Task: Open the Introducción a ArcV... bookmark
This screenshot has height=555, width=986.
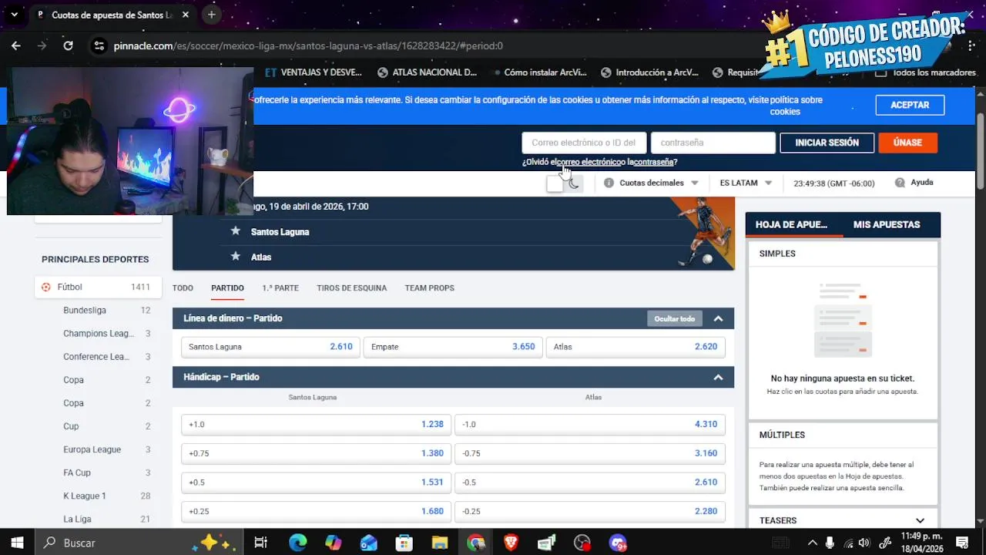Action: click(649, 72)
